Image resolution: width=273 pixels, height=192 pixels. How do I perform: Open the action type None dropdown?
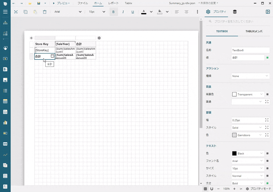pos(250,76)
